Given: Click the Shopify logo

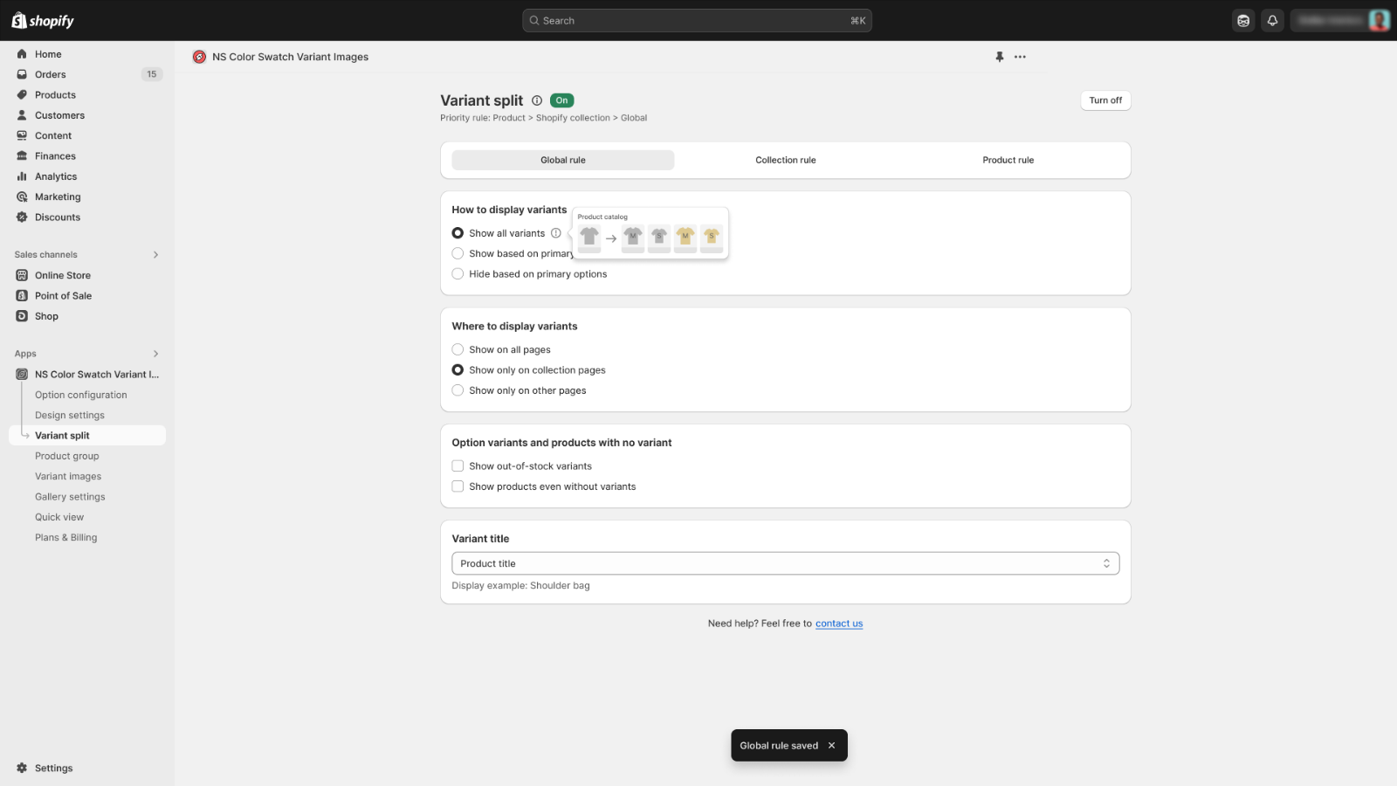Looking at the screenshot, I should 43,20.
